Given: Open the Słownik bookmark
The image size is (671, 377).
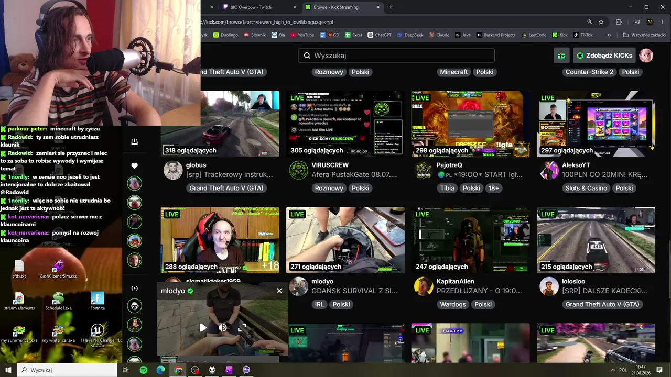Looking at the screenshot, I should click(x=254, y=35).
